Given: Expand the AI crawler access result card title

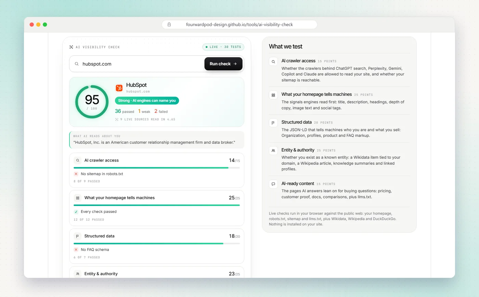Looking at the screenshot, I should pos(102,160).
